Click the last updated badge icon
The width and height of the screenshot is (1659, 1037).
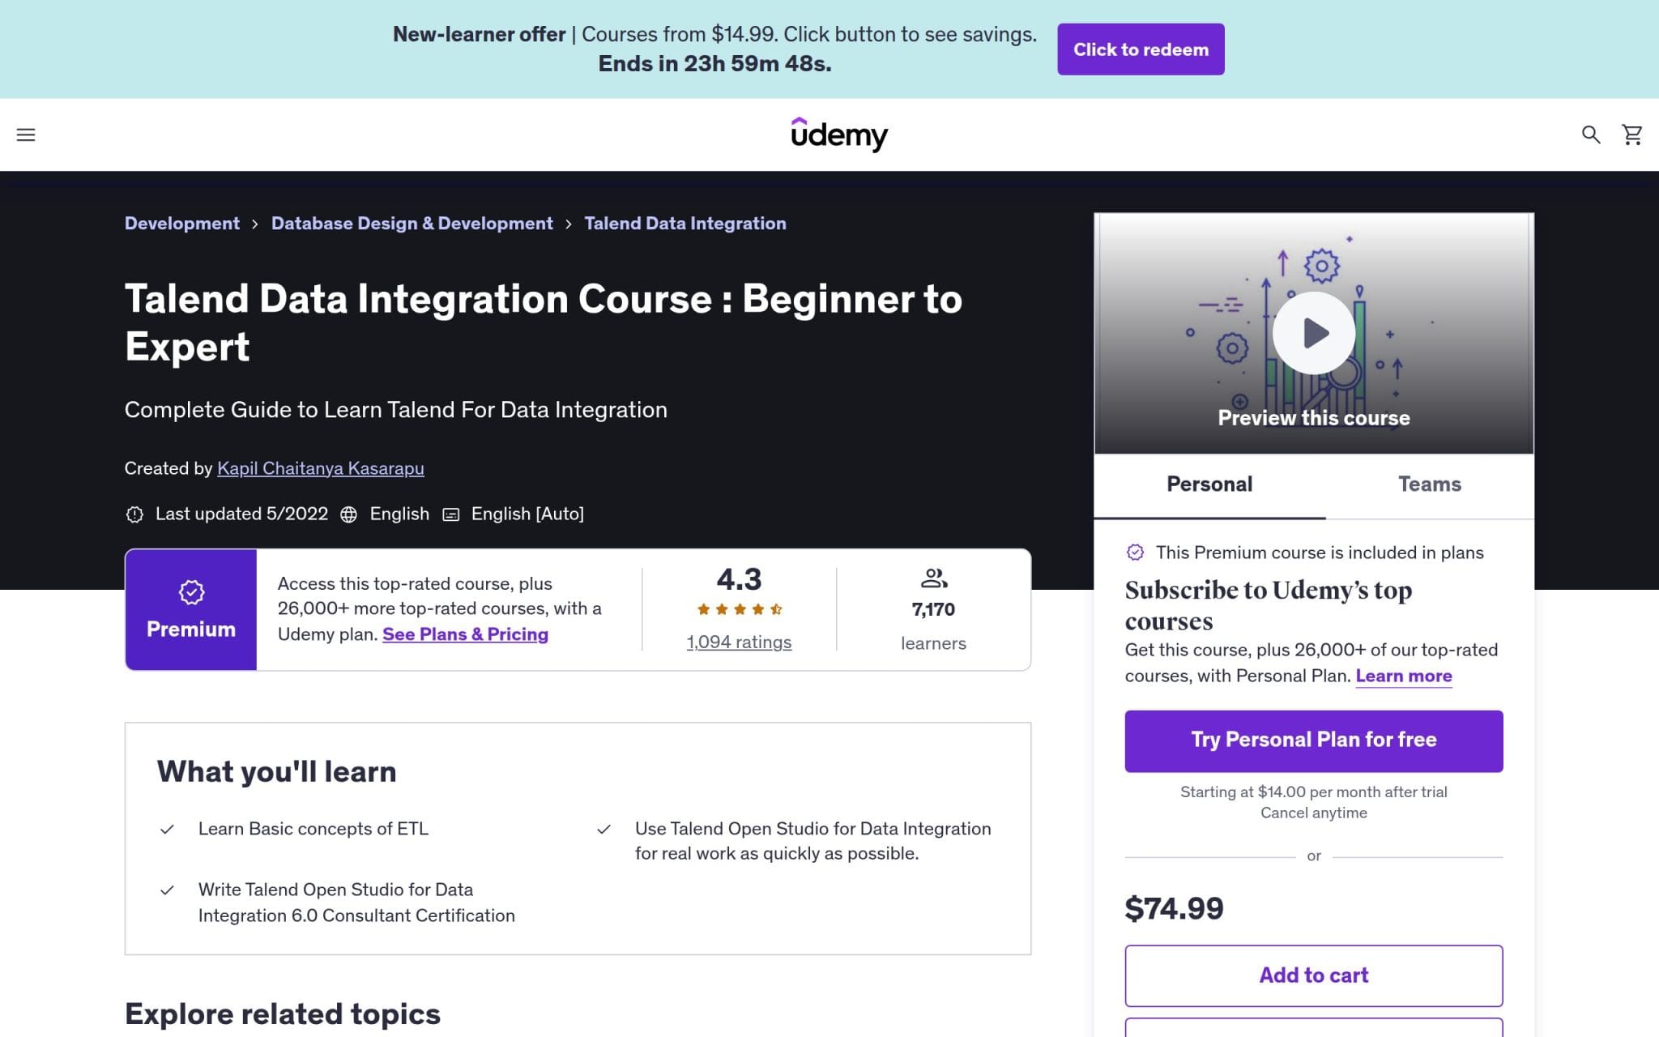[134, 514]
